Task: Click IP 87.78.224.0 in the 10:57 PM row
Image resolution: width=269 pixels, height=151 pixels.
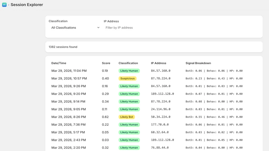Action: coord(161,79)
